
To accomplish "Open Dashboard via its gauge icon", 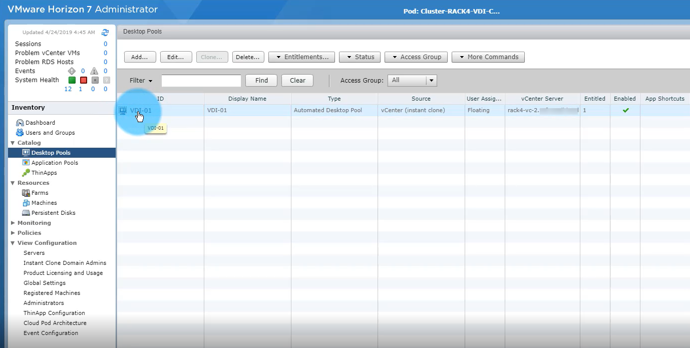I will [x=20, y=123].
